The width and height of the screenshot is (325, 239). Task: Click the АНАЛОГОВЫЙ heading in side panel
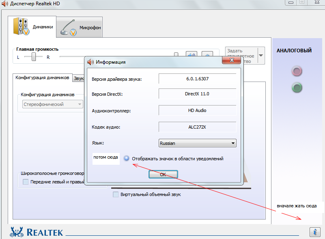pos(294,50)
